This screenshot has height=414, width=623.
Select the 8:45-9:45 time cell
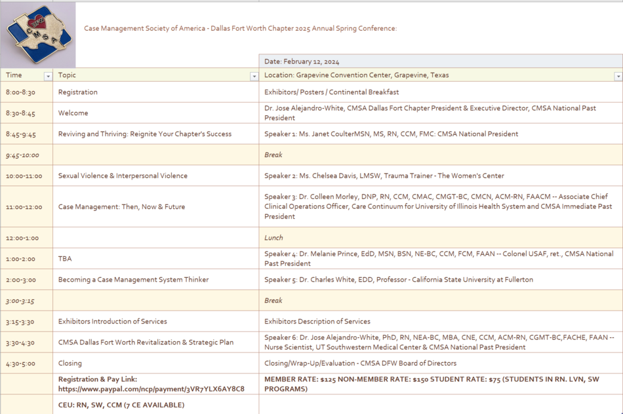pos(27,134)
